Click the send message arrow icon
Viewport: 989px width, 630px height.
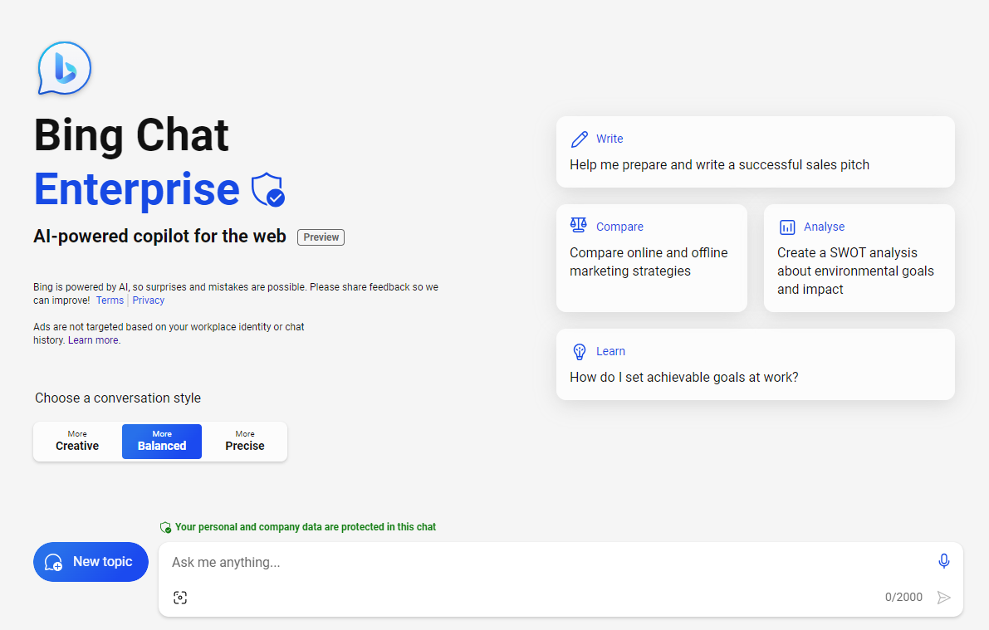(943, 597)
